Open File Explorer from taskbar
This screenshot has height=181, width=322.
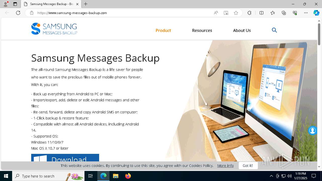[x=116, y=176]
